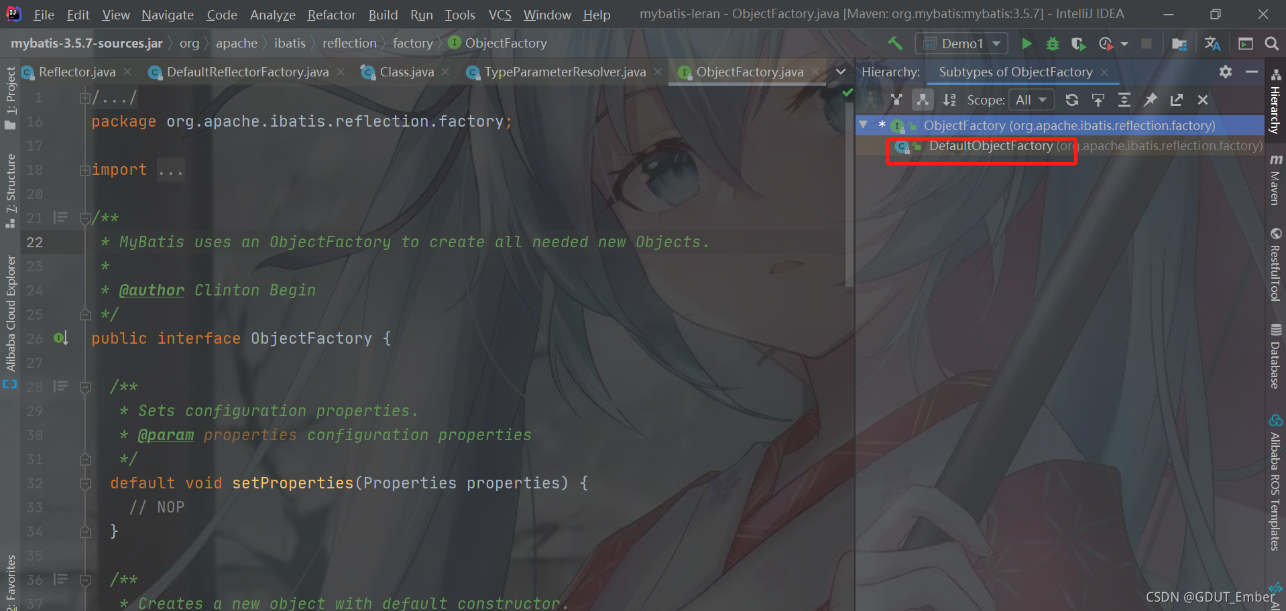Open the Refactor menu
This screenshot has height=611, width=1286.
pyautogui.click(x=331, y=15)
